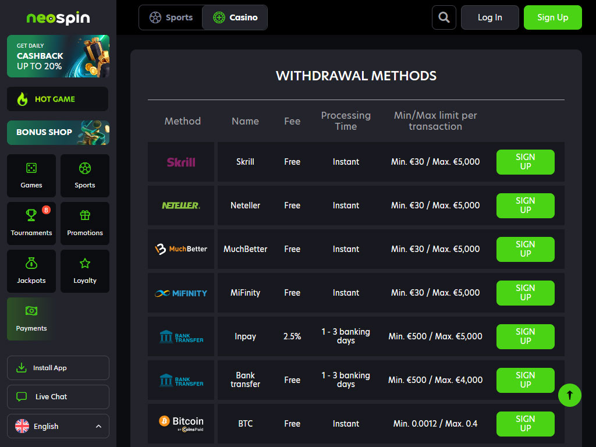Click the scroll-to-top arrow button
596x447 pixels.
click(569, 395)
